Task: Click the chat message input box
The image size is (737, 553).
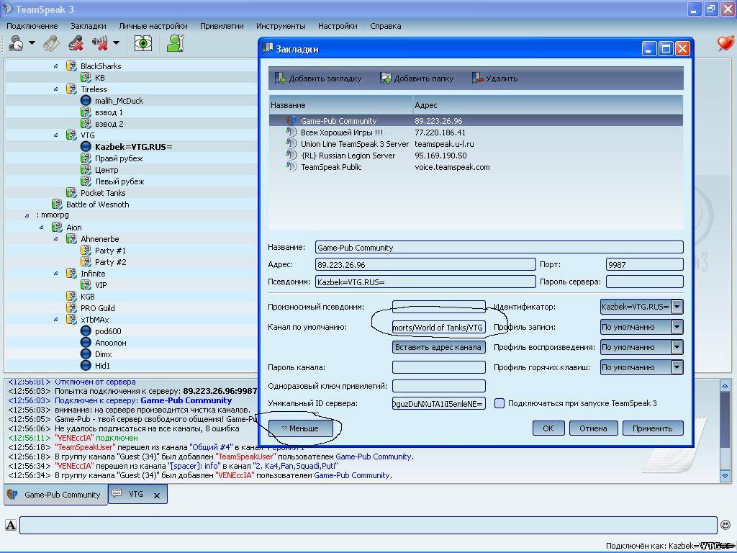Action: (x=368, y=525)
